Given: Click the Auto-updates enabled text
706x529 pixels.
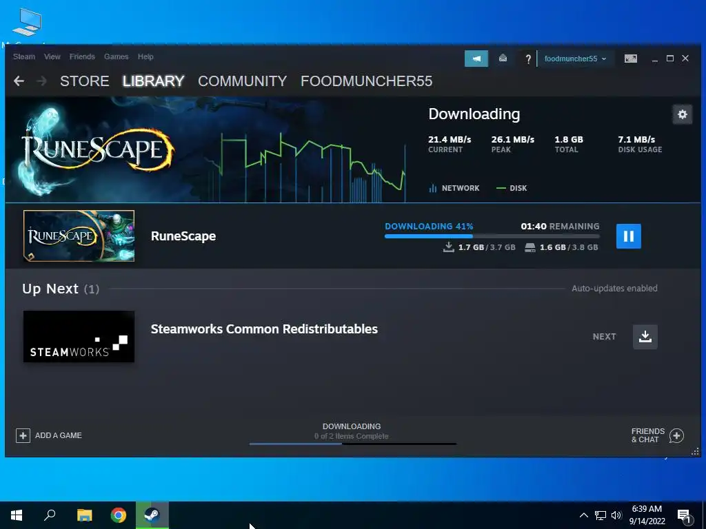Looking at the screenshot, I should point(614,289).
